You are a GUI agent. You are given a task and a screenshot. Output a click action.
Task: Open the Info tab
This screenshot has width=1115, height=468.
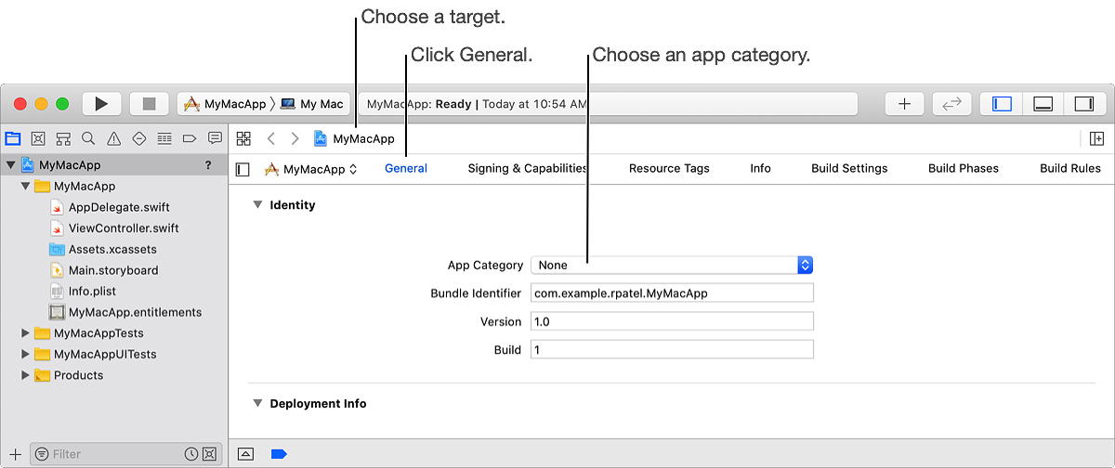[761, 168]
